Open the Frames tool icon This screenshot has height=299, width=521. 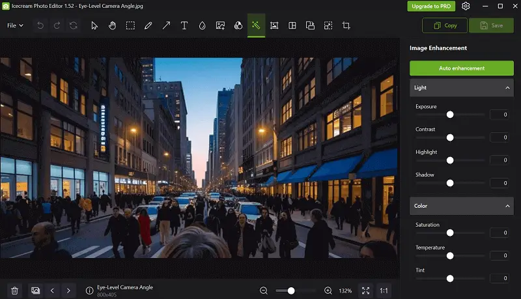274,25
